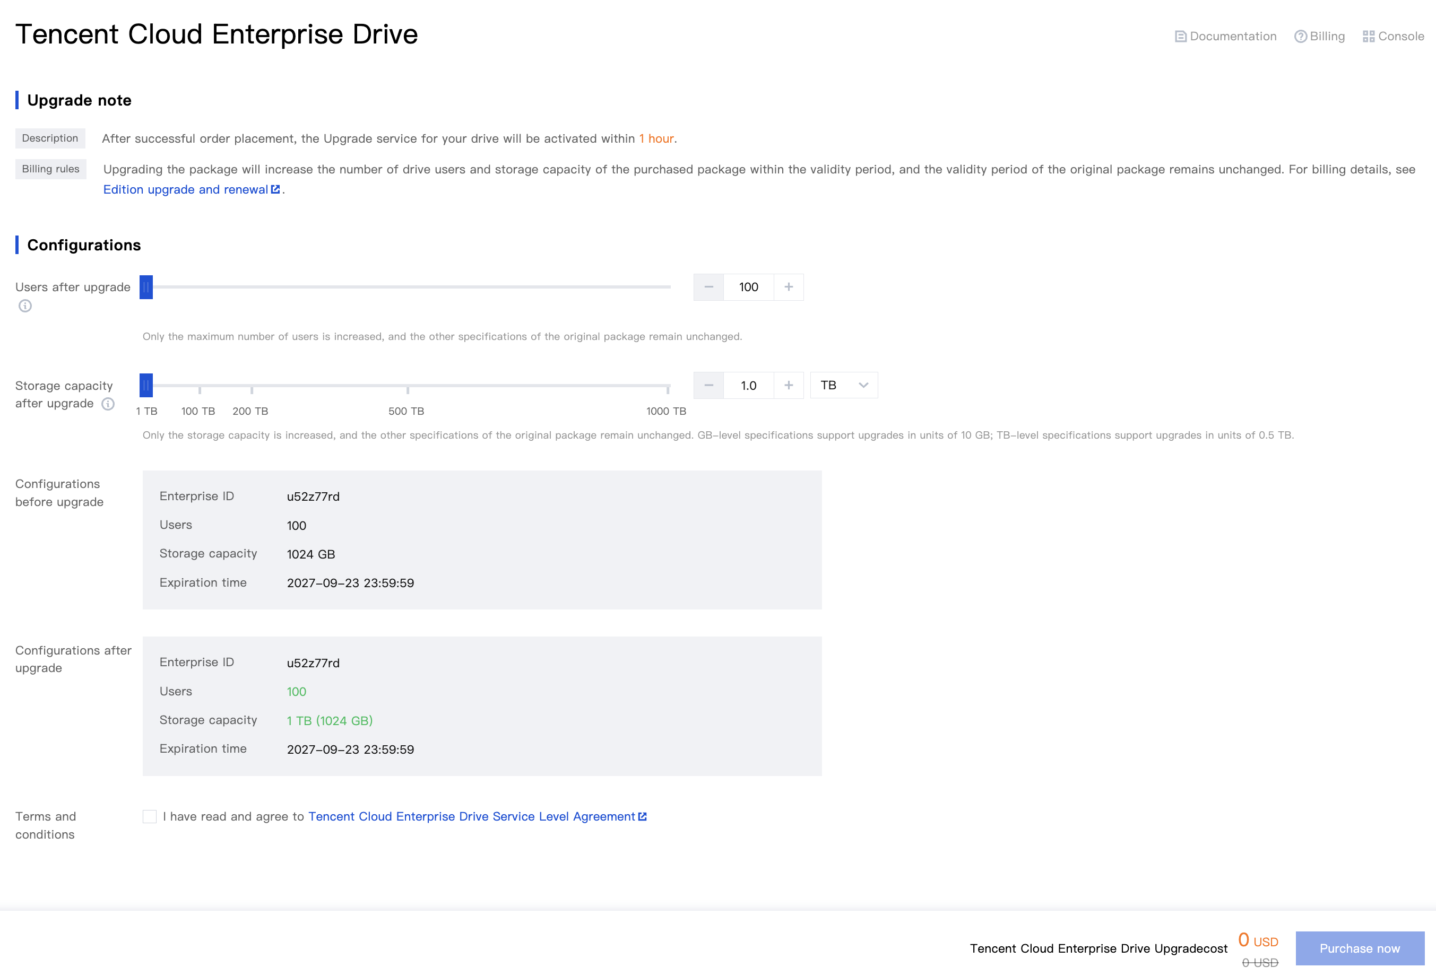Click storage capacity input field showing 1.0

click(748, 386)
